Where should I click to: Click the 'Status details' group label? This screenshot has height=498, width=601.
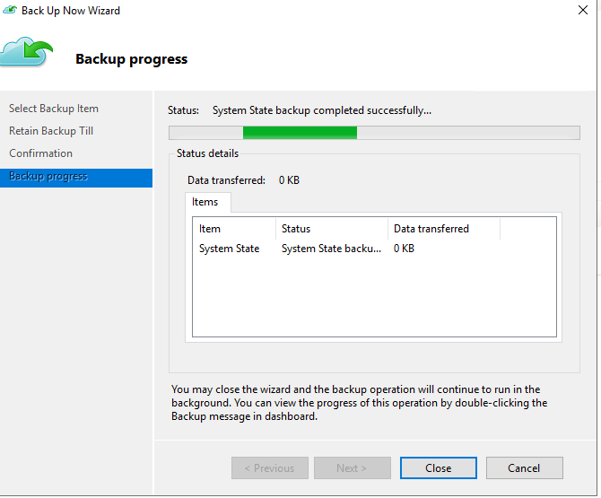207,153
